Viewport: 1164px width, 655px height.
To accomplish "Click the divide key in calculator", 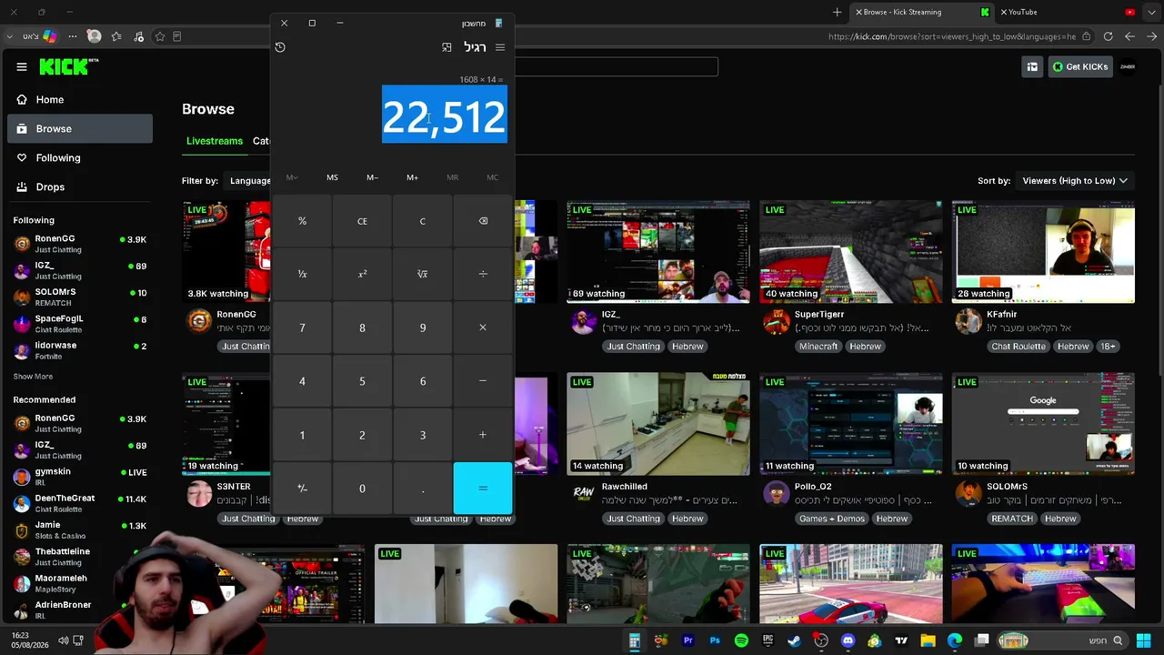I will coord(483,274).
